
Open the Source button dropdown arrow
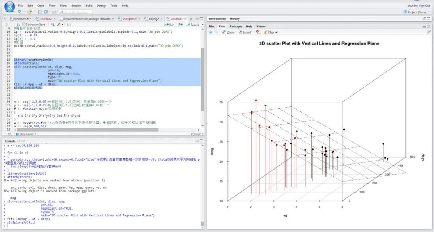(x=201, y=25)
